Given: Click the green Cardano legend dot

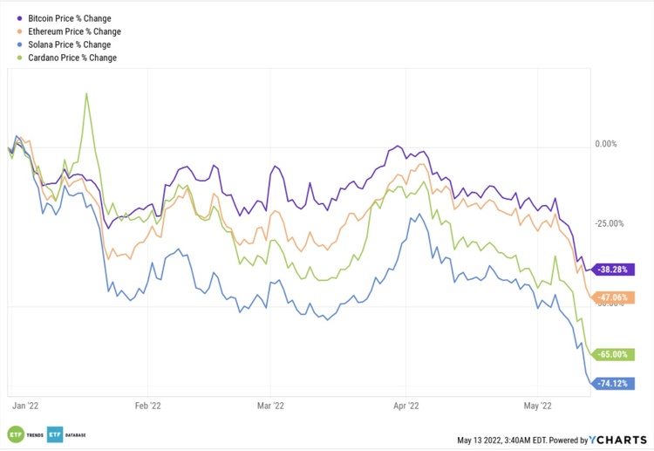Looking at the screenshot, I should [x=20, y=58].
